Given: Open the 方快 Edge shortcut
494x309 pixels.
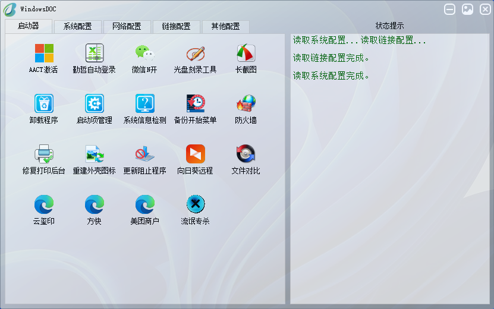Looking at the screenshot, I should pyautogui.click(x=95, y=204).
